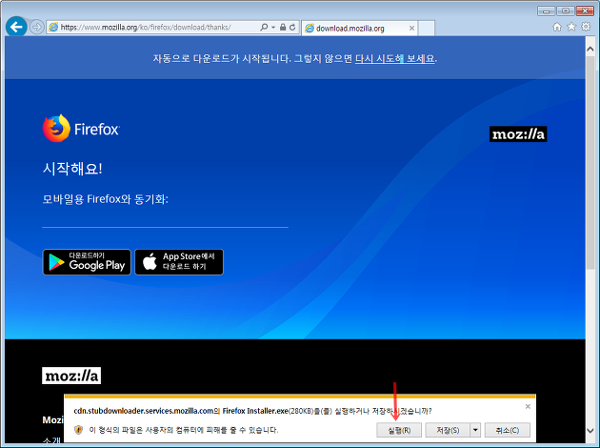Click the '모바일용 Firefox와 동기화:' text
Image resolution: width=600 pixels, height=448 pixels.
coord(105,199)
